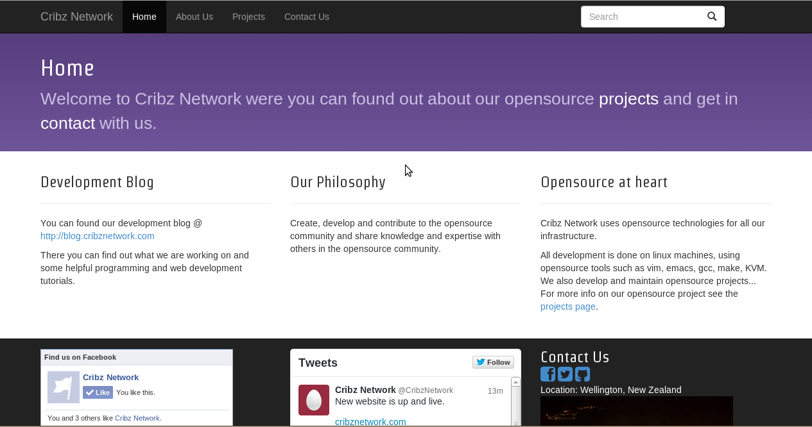812x427 pixels.
Task: Click 'projects' link in the welcome banner
Action: pyautogui.click(x=628, y=99)
